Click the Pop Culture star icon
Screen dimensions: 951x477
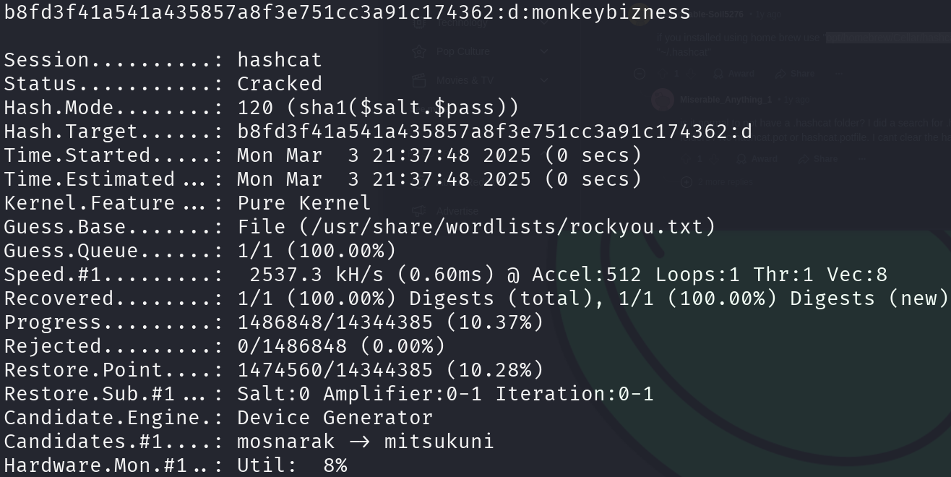coord(418,51)
